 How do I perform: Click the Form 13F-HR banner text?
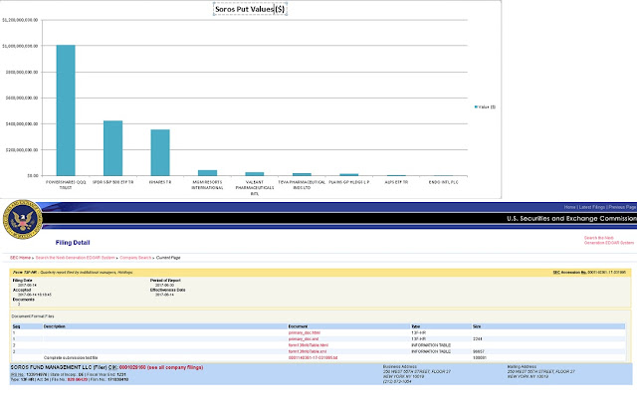73,272
